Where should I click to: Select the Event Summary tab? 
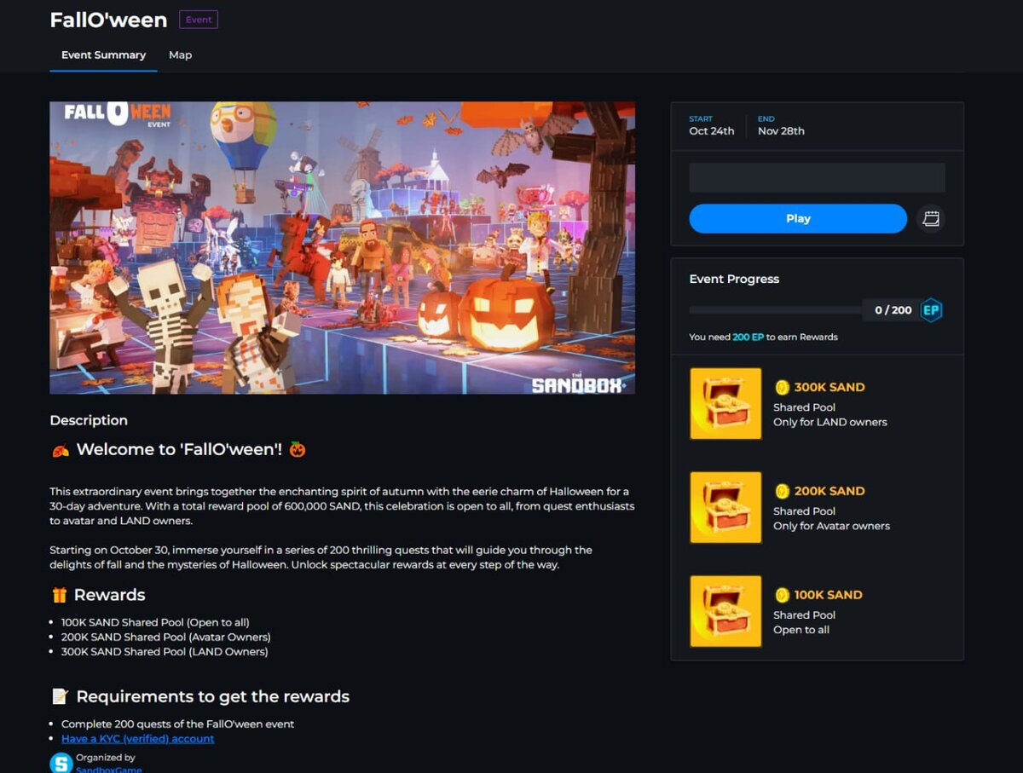click(103, 55)
